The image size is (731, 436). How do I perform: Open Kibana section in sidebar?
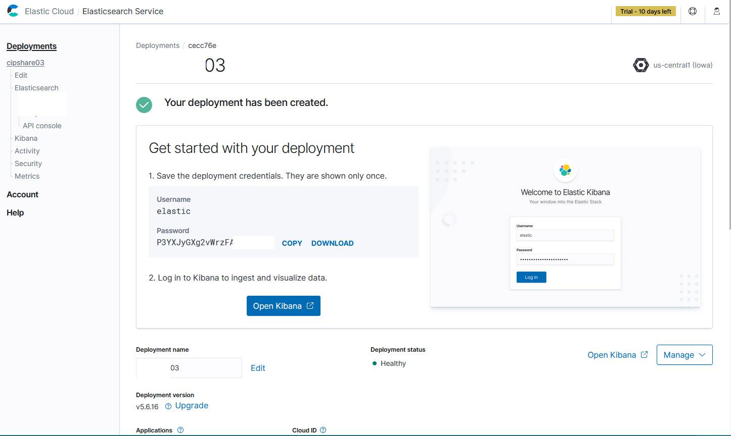coord(26,138)
